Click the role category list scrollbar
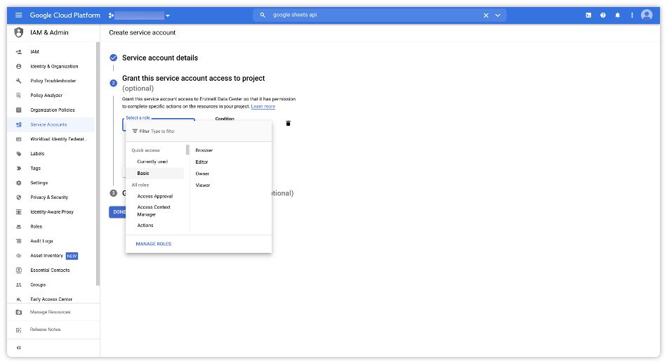The width and height of the screenshot is (667, 364). (x=187, y=150)
